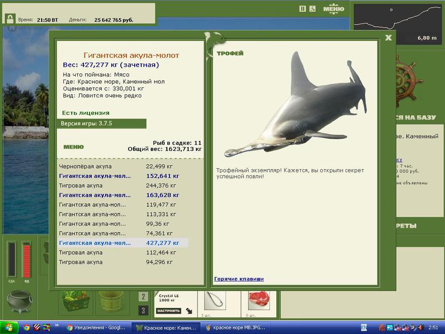Select the fish row weighing 119,477 кг
The image size is (445, 334).
pos(123,205)
